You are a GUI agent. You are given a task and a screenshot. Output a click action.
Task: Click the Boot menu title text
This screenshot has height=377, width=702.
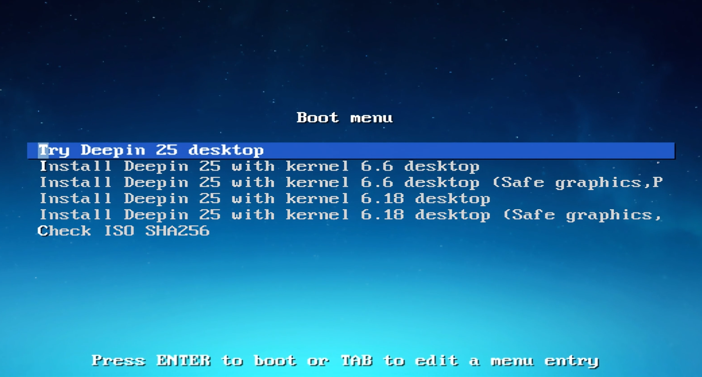344,118
